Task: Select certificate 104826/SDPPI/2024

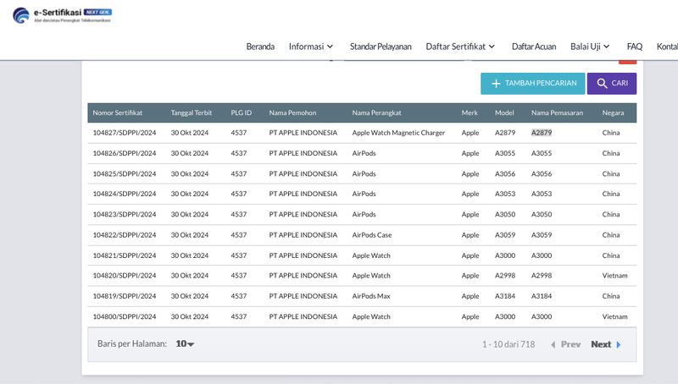Action: (125, 153)
